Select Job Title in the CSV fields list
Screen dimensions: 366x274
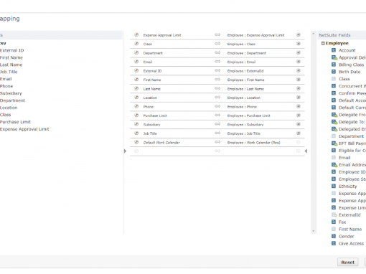pyautogui.click(x=9, y=72)
